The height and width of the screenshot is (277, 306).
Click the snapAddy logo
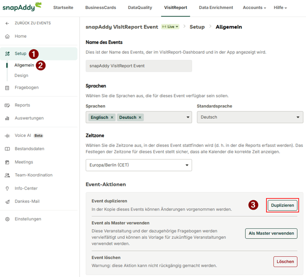click(22, 7)
